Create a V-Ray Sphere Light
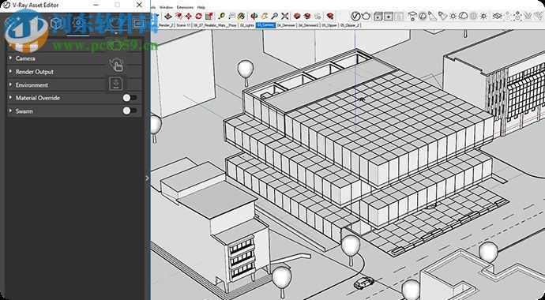545x300 pixels. pyautogui.click(x=423, y=16)
